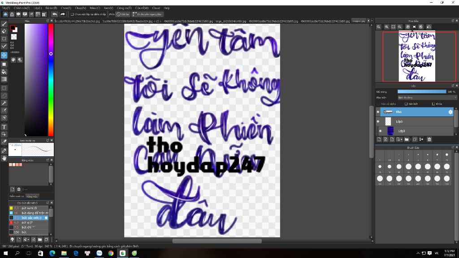Image resolution: width=459 pixels, height=258 pixels.
Task: Click the red foreground color swatch
Action: 13,28
